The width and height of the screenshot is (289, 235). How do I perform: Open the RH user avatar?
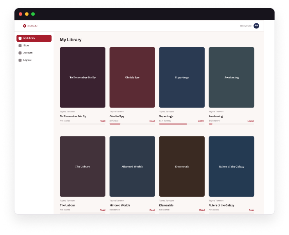coord(256,26)
